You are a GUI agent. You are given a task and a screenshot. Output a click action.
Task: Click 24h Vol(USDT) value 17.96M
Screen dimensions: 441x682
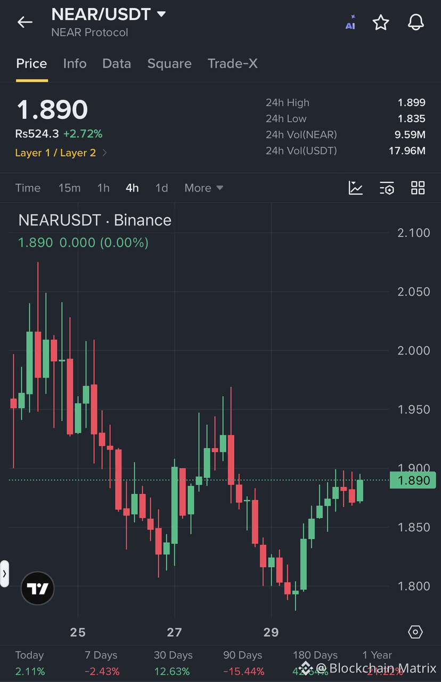point(407,150)
